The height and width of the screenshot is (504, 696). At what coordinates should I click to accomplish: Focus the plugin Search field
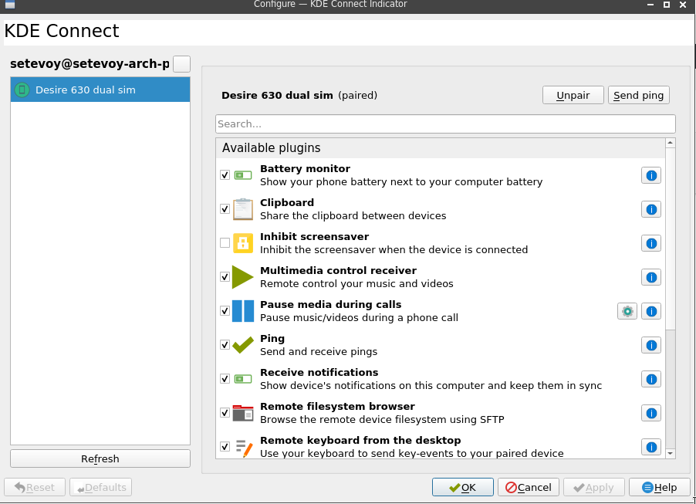point(445,124)
